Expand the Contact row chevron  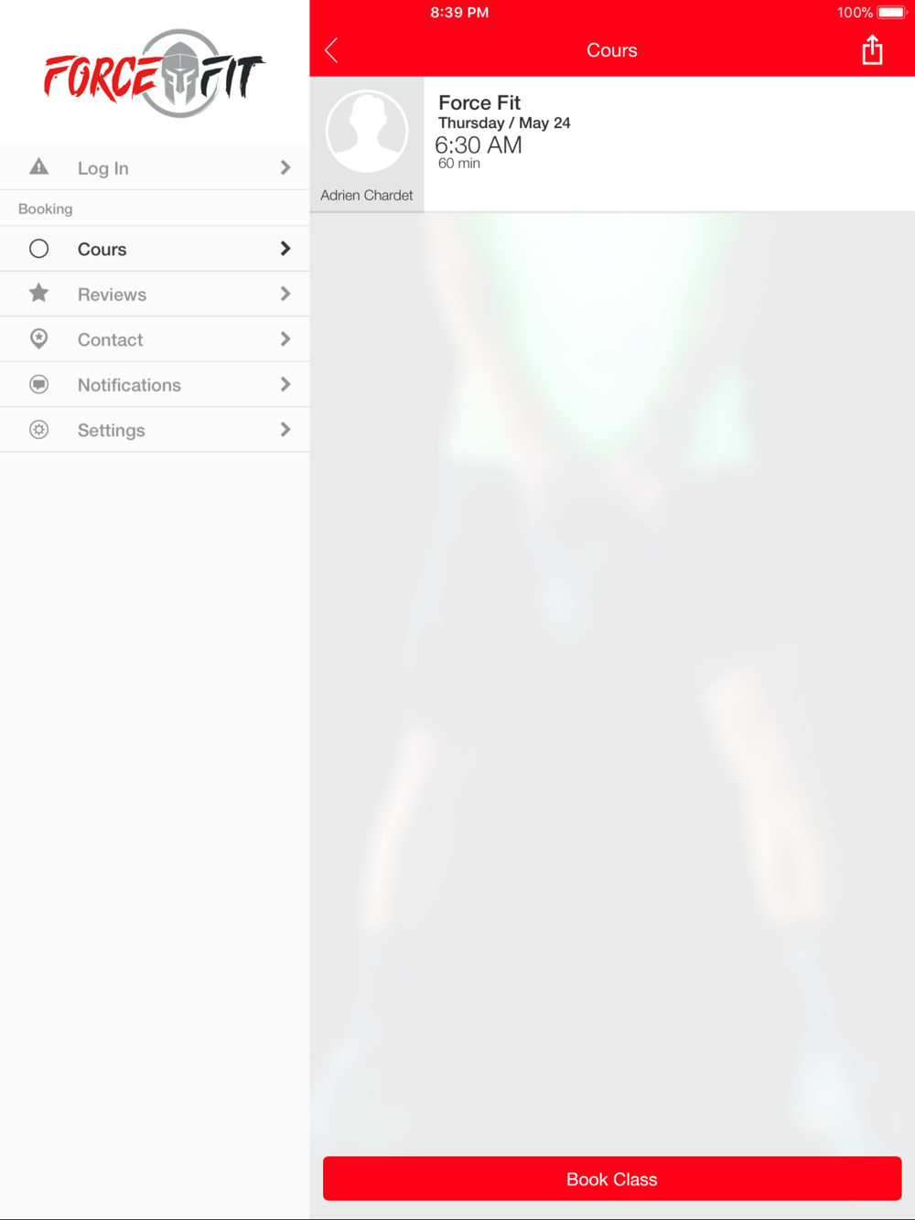(x=285, y=339)
